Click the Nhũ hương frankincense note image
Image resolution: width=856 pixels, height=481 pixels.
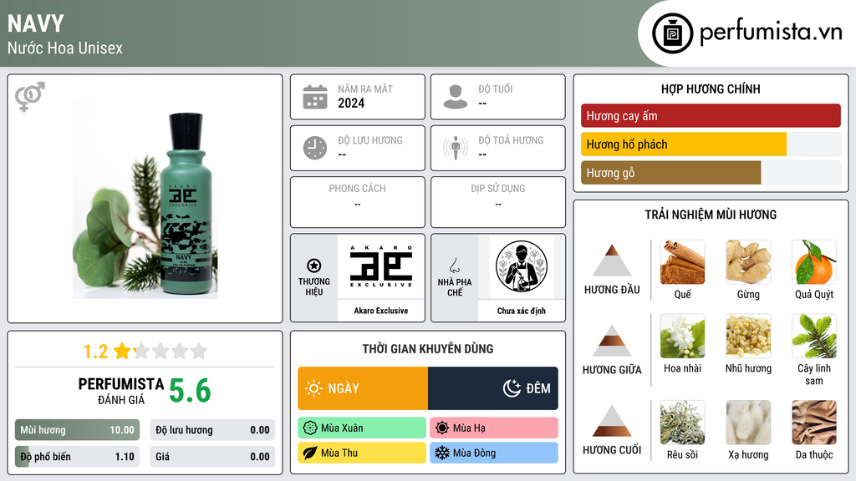click(748, 336)
